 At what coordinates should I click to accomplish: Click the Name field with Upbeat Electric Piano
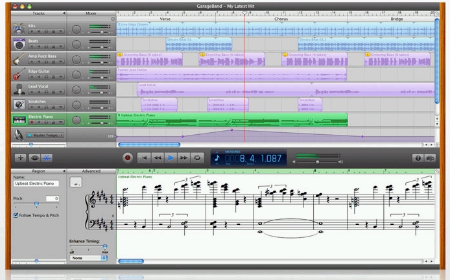(36, 183)
